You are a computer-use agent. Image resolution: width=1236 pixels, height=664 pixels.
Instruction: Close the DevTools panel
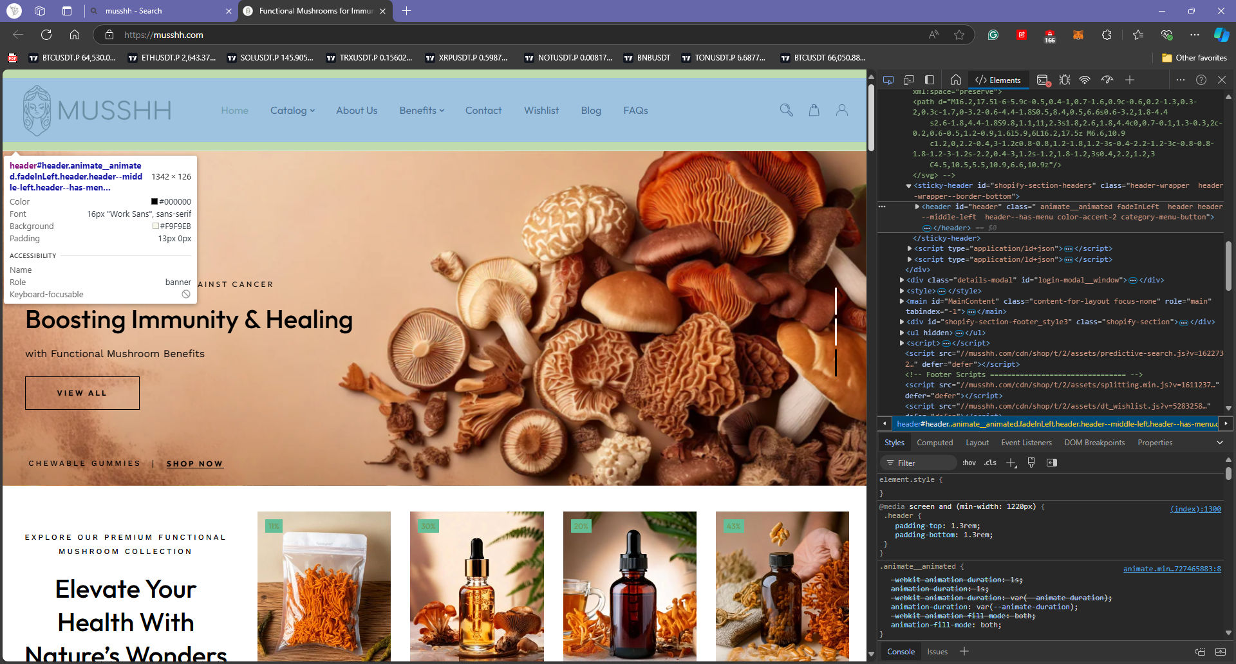coord(1222,80)
